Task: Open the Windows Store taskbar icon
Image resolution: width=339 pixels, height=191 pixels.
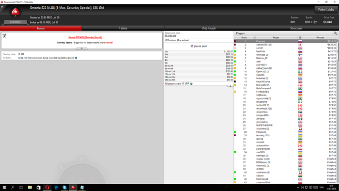Action: (38, 187)
